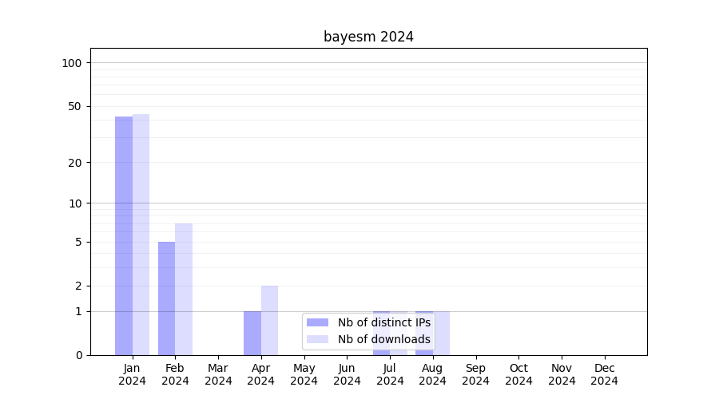719x399 pixels.
Task: Select the 'Nb of distinct IPs' legend label
Action: point(383,322)
